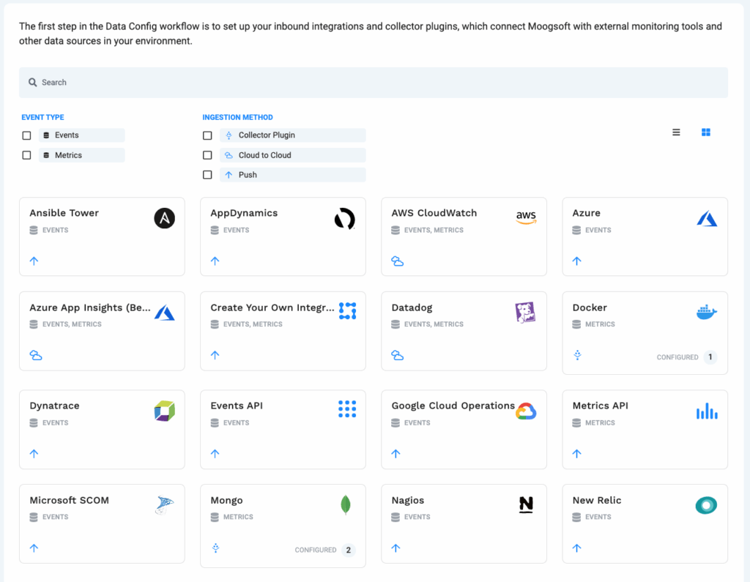Check the Metrics event type checkbox

pos(27,155)
